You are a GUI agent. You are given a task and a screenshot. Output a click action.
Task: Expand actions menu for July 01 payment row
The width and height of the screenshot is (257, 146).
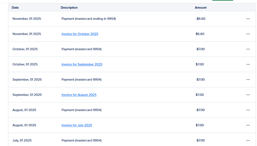pyautogui.click(x=248, y=140)
